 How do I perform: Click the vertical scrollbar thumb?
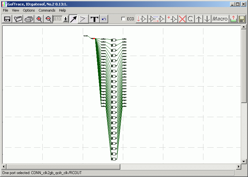point(244,66)
